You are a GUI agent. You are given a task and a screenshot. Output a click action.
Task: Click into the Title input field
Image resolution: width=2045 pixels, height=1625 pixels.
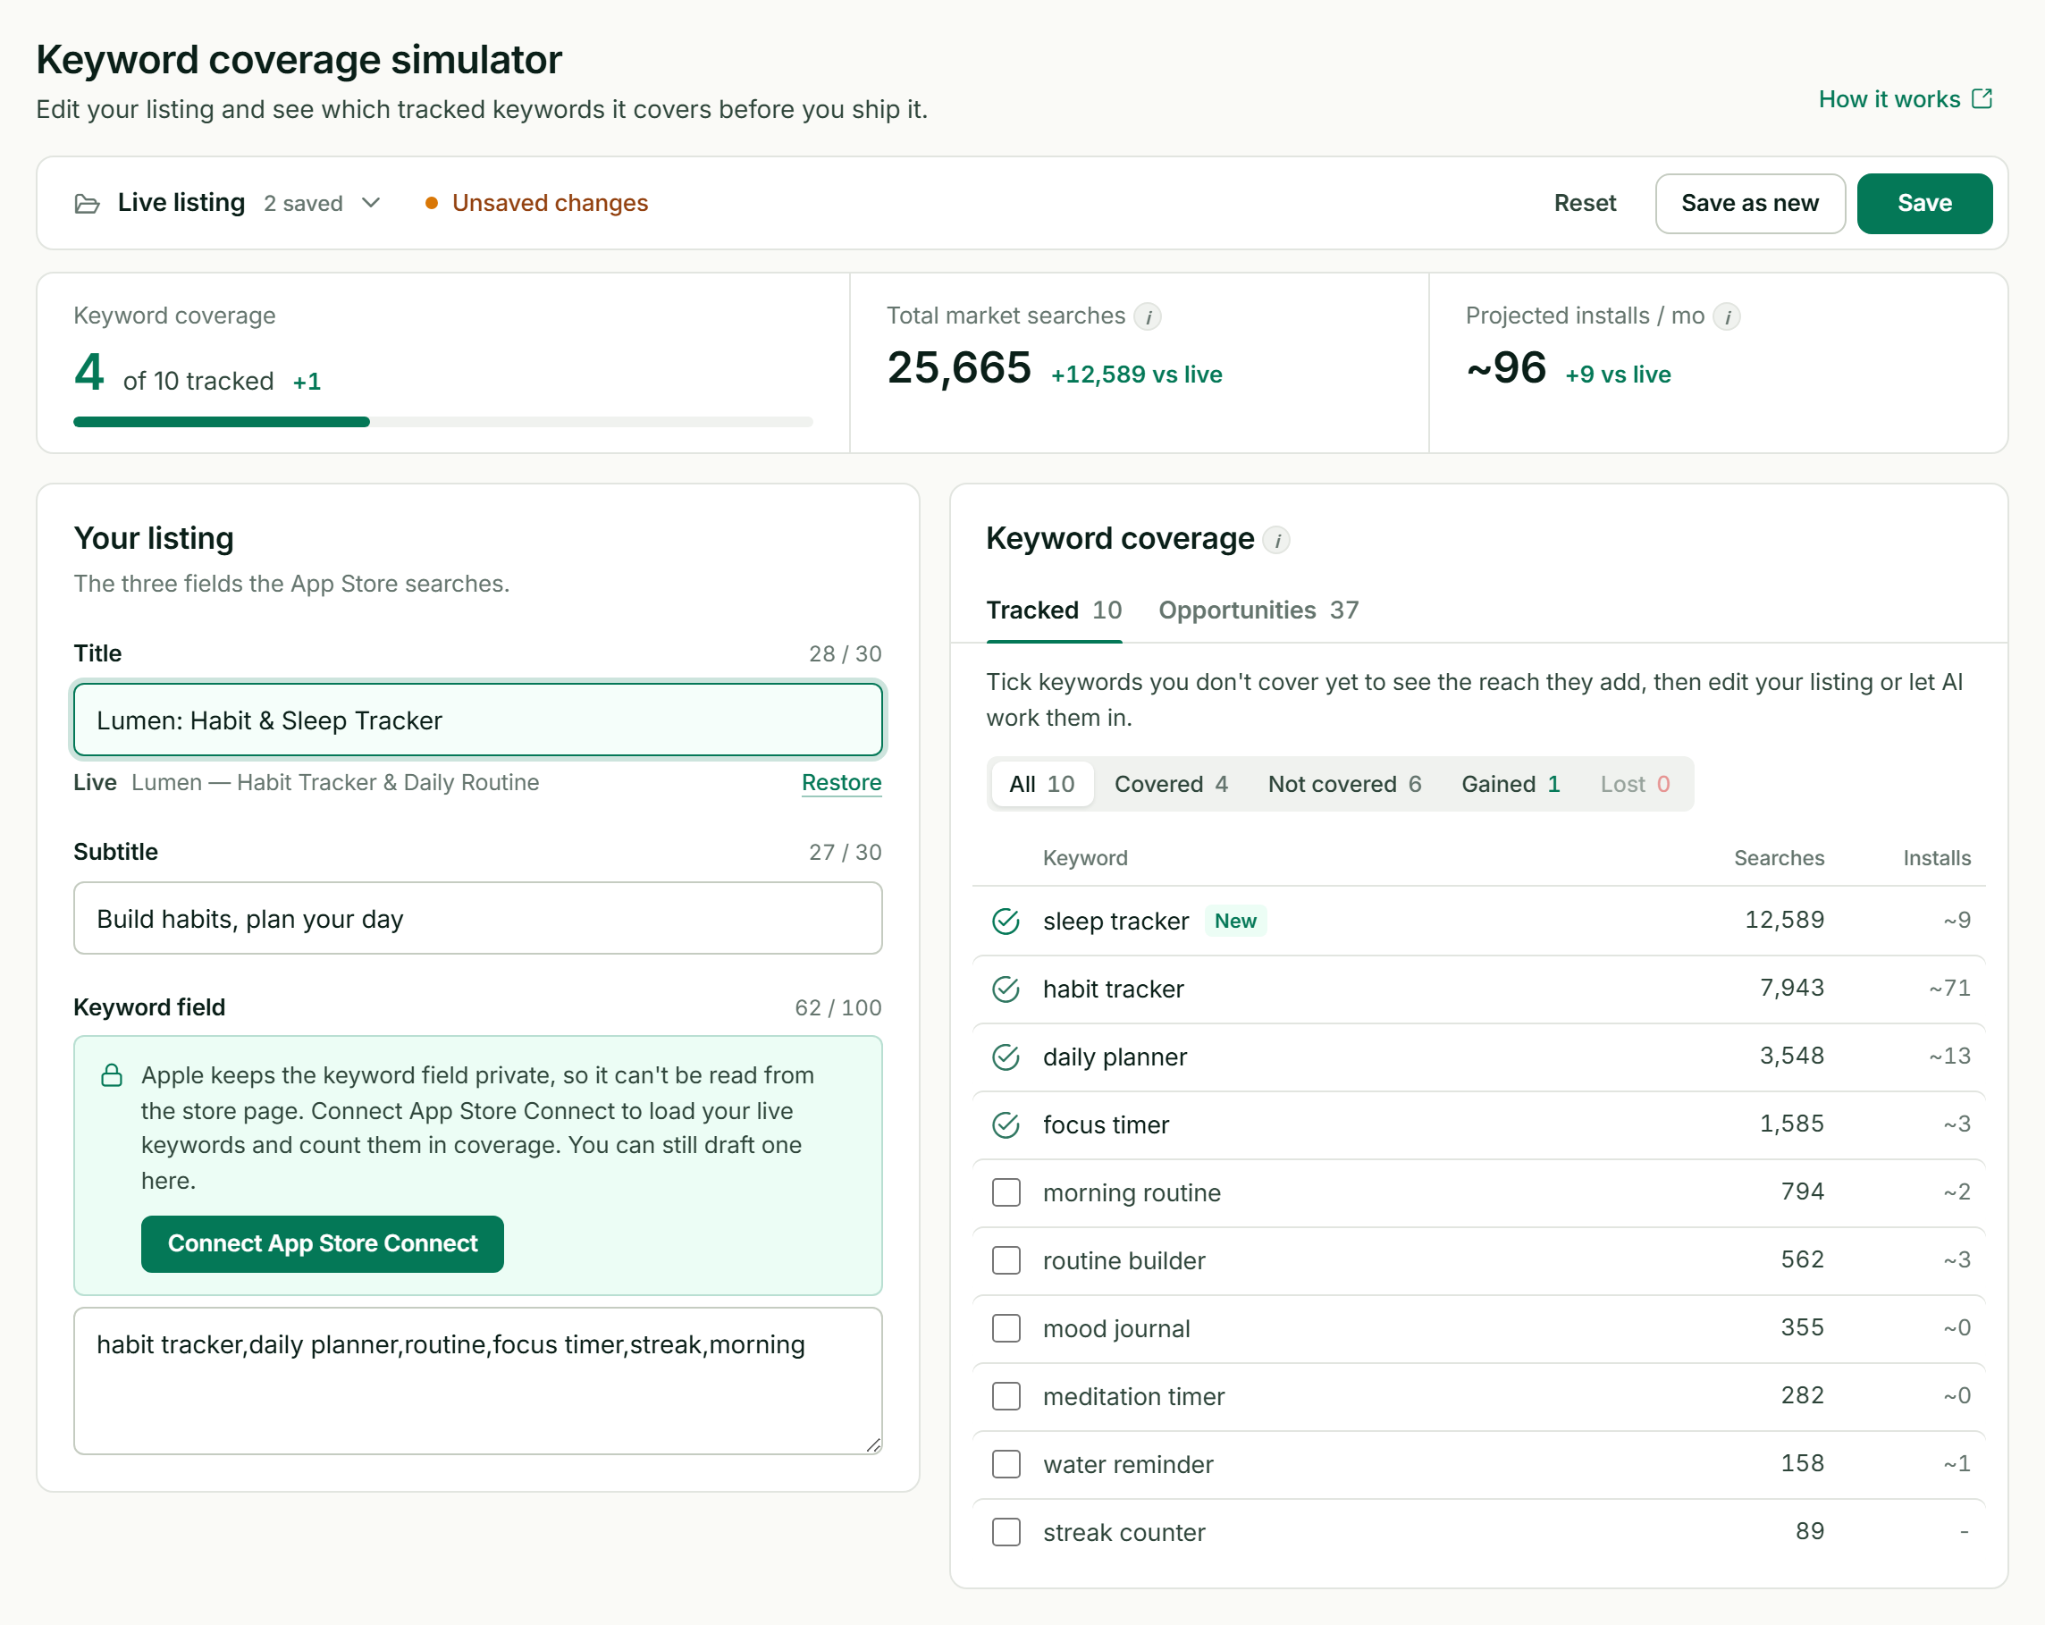click(478, 720)
